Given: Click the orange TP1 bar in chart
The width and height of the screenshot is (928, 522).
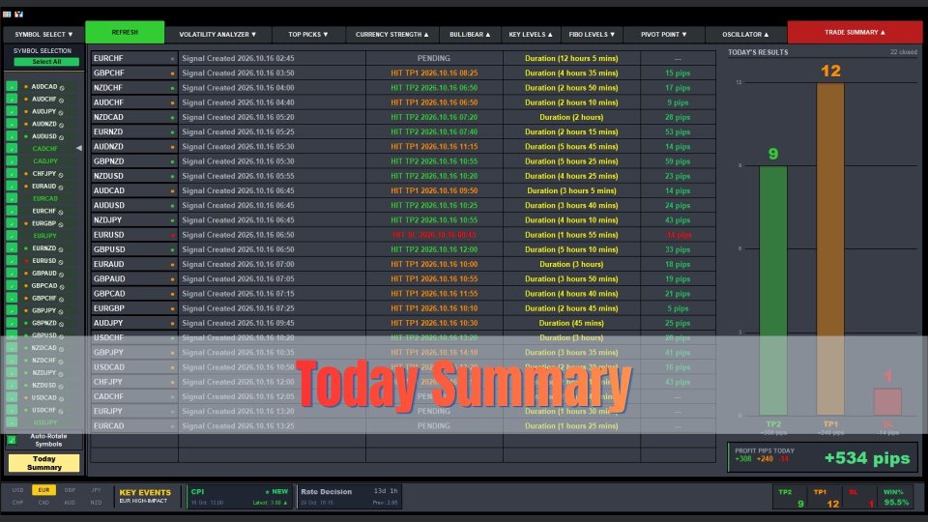Looking at the screenshot, I should point(830,249).
